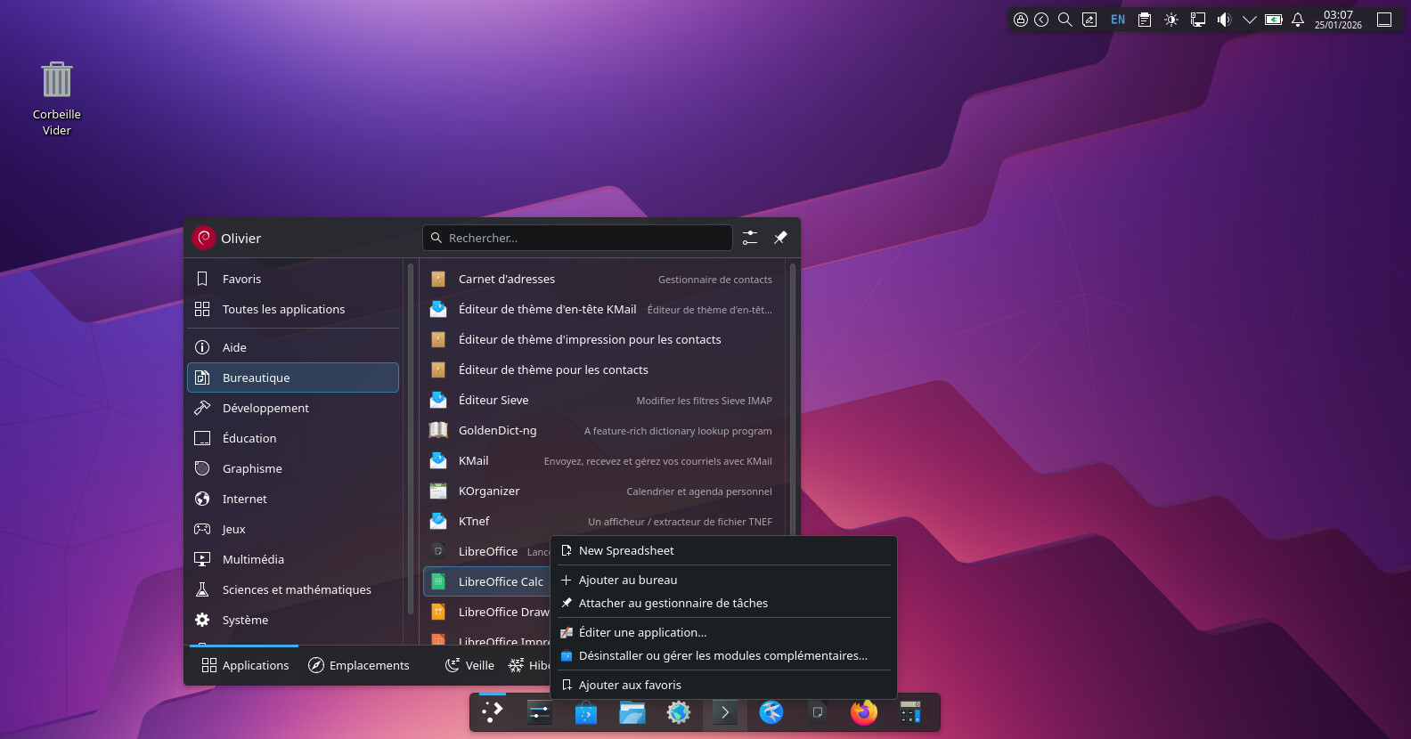Launch System Settings from the taskbar

coord(539,712)
